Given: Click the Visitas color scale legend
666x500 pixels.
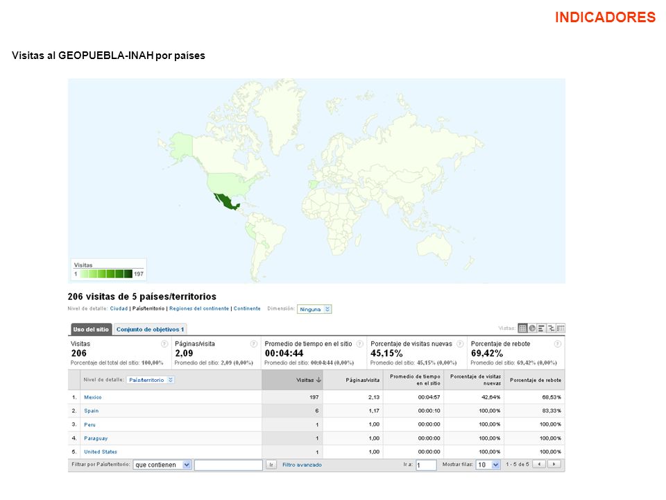Looking at the screenshot, I should point(109,269).
